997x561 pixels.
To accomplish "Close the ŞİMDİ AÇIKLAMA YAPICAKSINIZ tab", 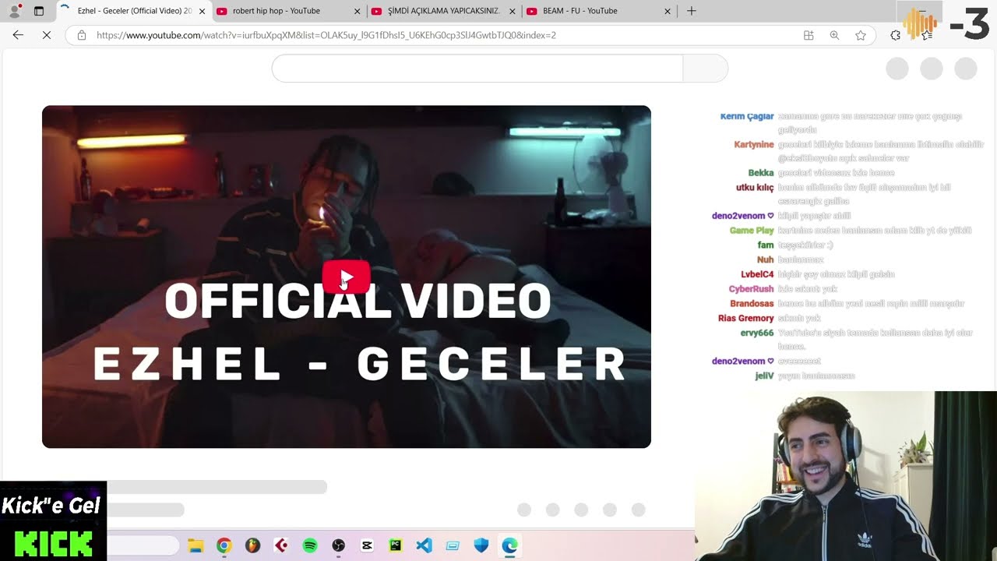I will pos(513,11).
